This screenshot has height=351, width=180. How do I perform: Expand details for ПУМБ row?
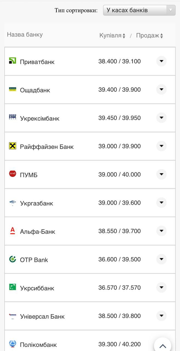(x=161, y=174)
